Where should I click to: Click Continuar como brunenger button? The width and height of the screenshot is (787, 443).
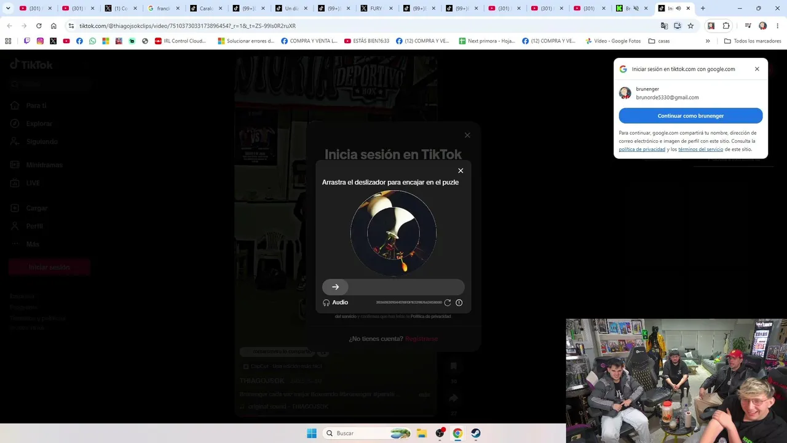[x=690, y=116]
